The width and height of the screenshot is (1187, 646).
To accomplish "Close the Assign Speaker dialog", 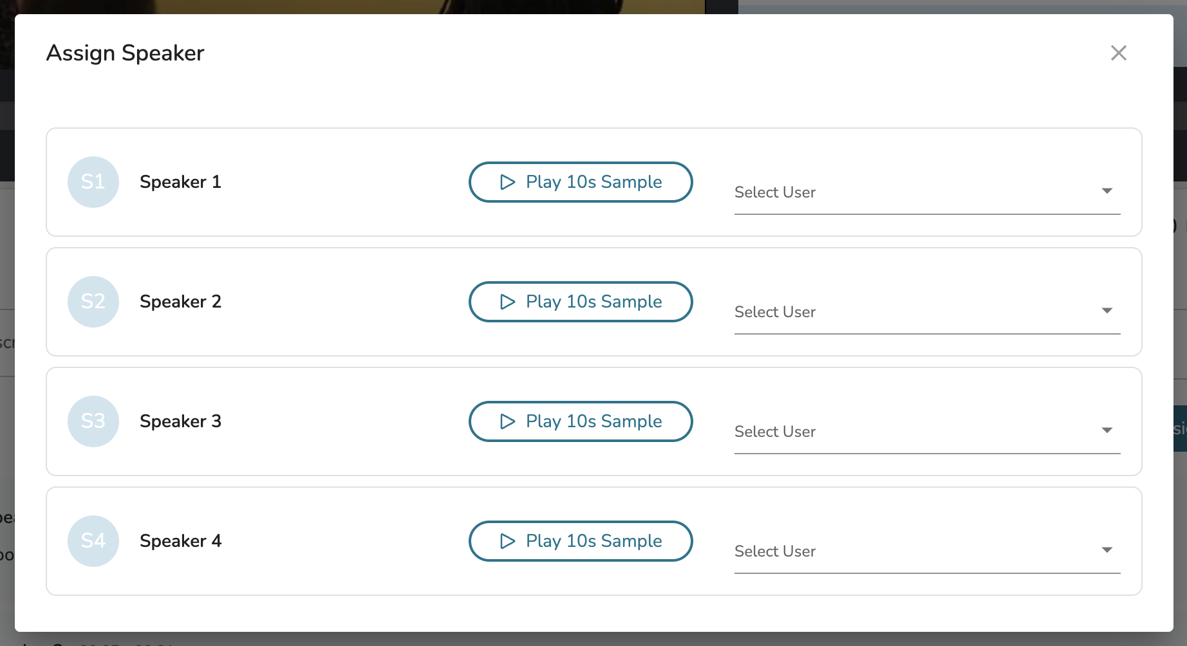I will click(1119, 53).
